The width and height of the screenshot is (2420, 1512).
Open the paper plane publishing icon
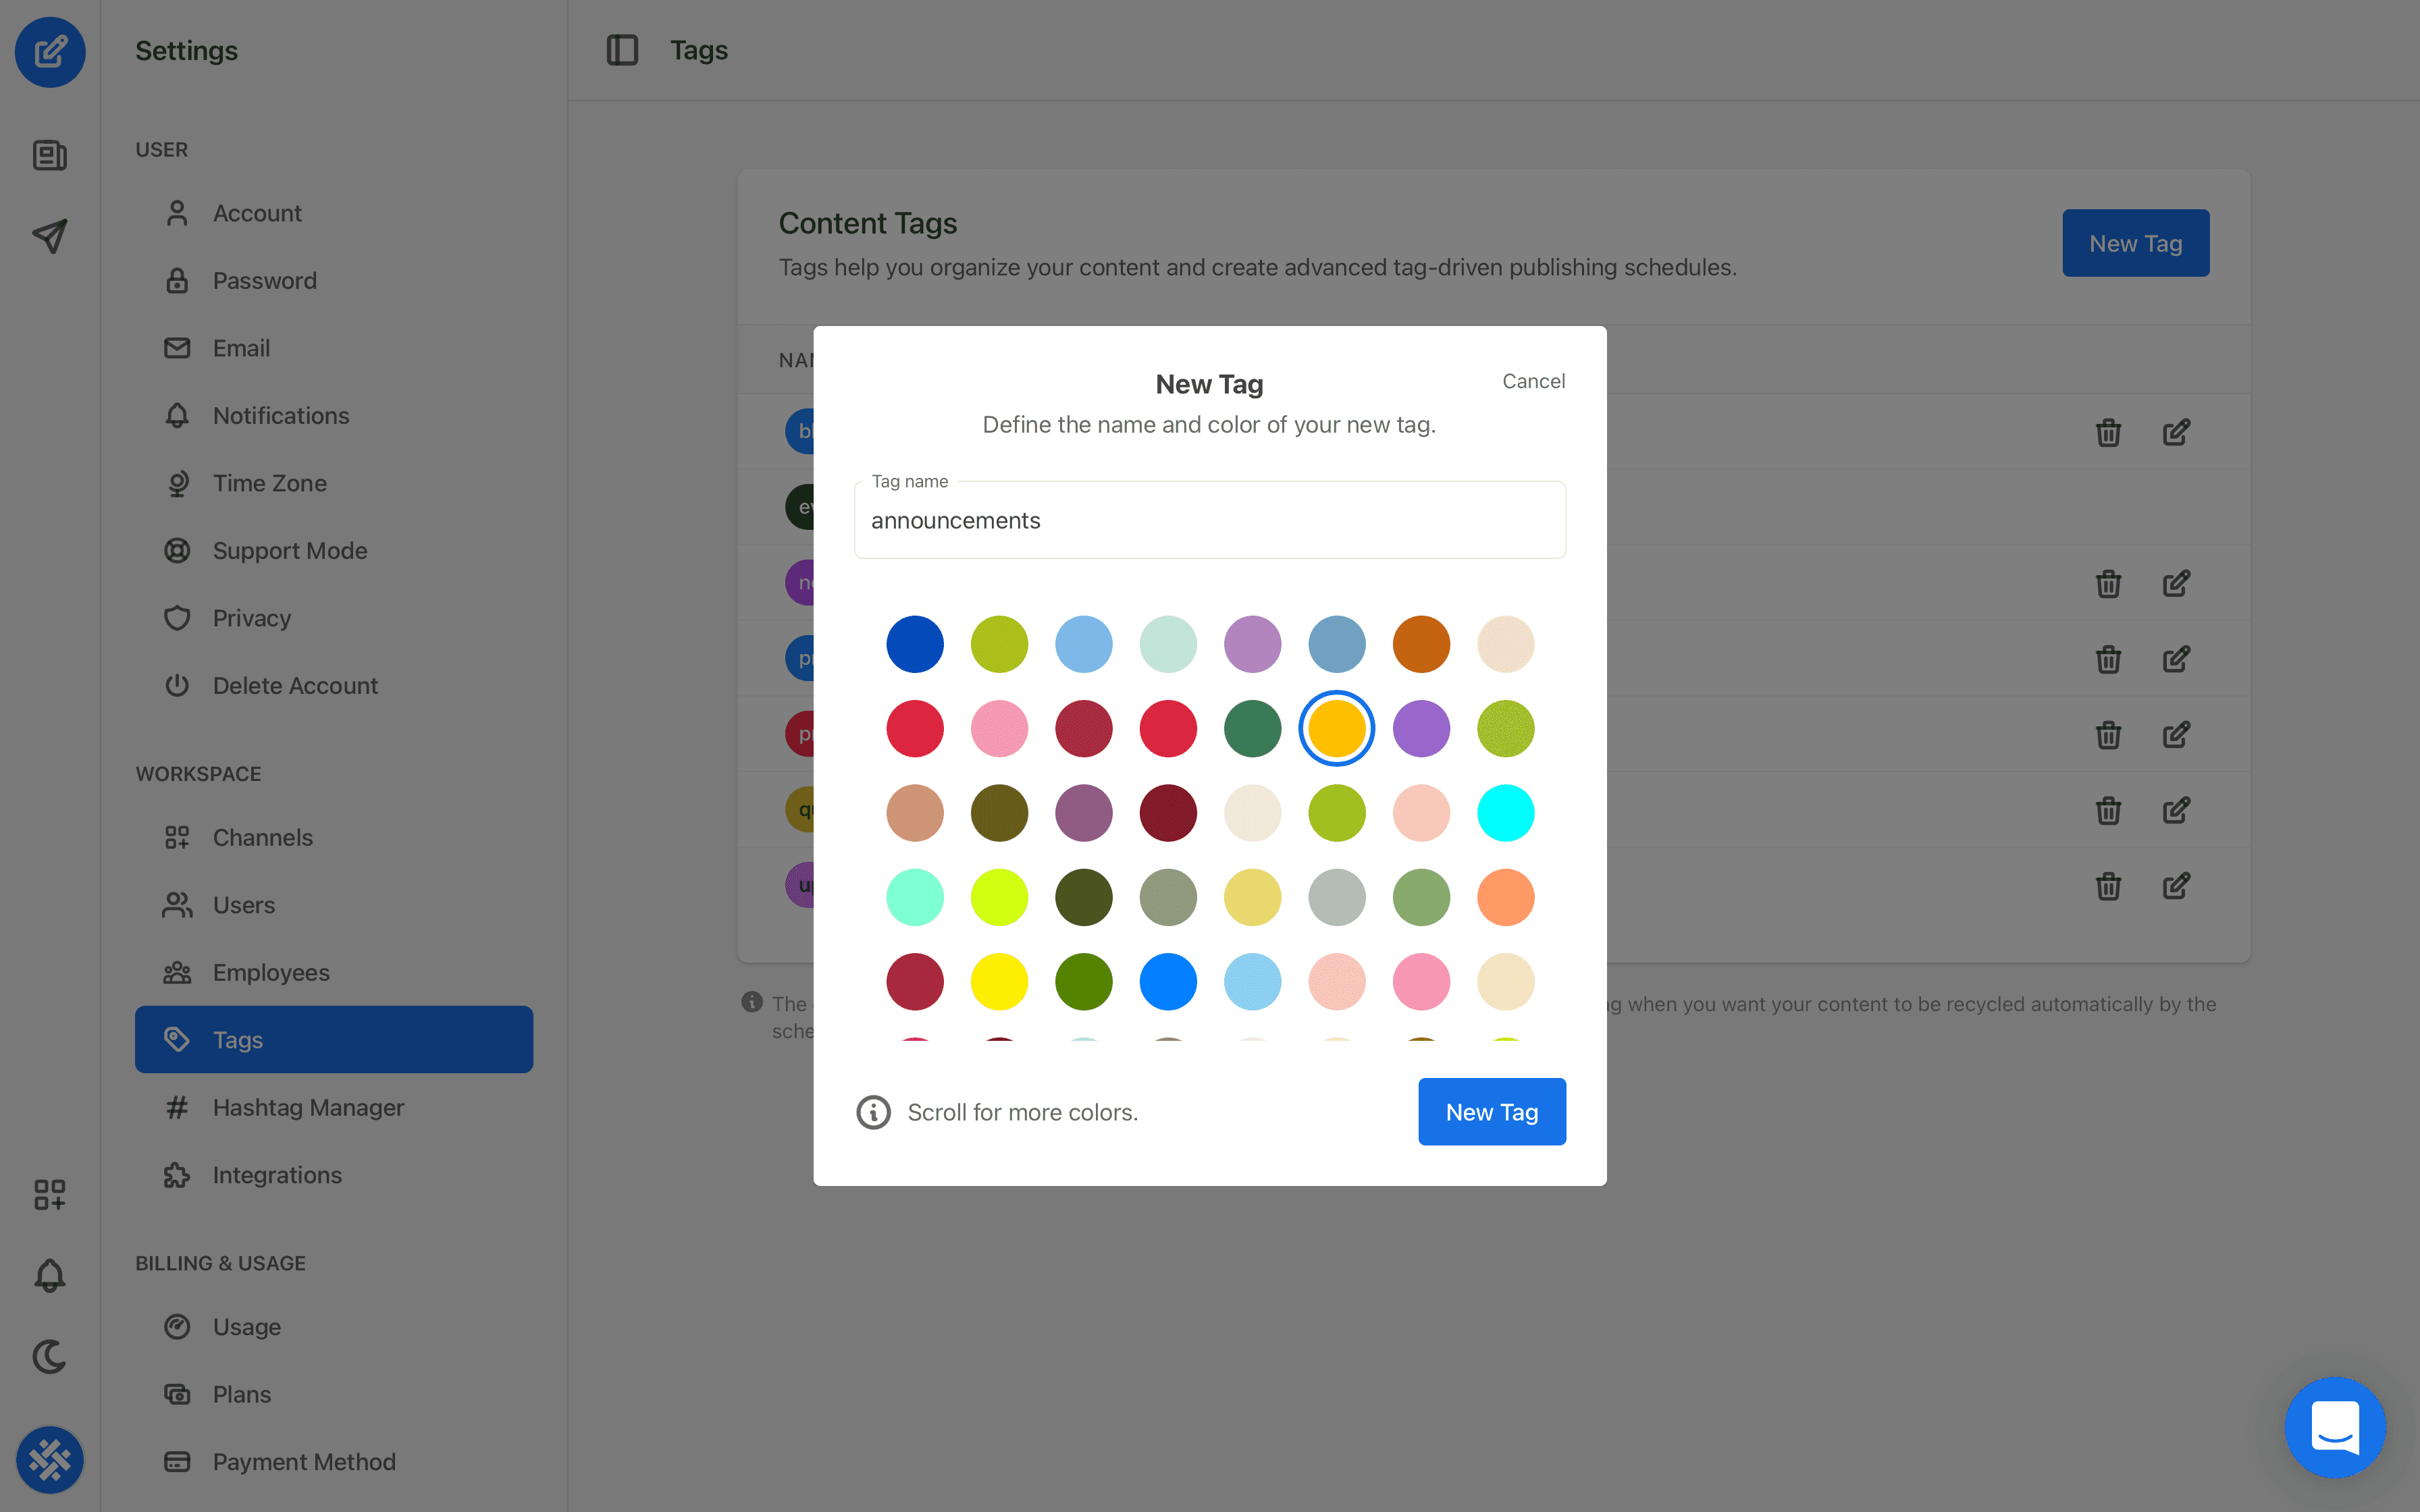pyautogui.click(x=50, y=236)
